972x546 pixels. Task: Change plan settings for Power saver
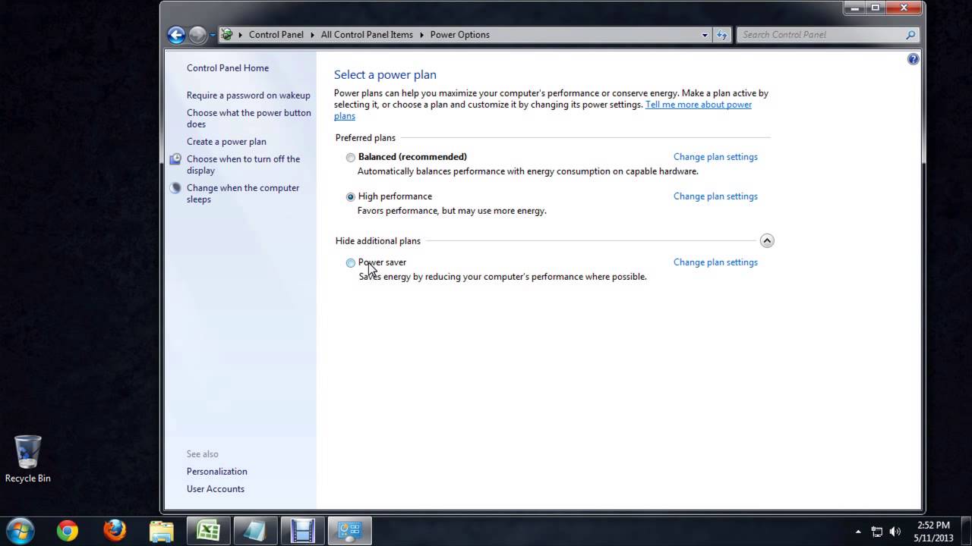(x=715, y=262)
